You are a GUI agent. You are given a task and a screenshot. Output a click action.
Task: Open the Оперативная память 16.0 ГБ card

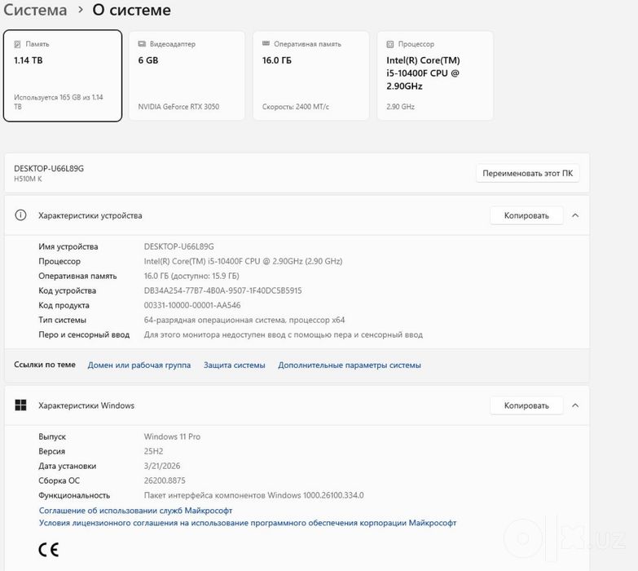(x=311, y=76)
